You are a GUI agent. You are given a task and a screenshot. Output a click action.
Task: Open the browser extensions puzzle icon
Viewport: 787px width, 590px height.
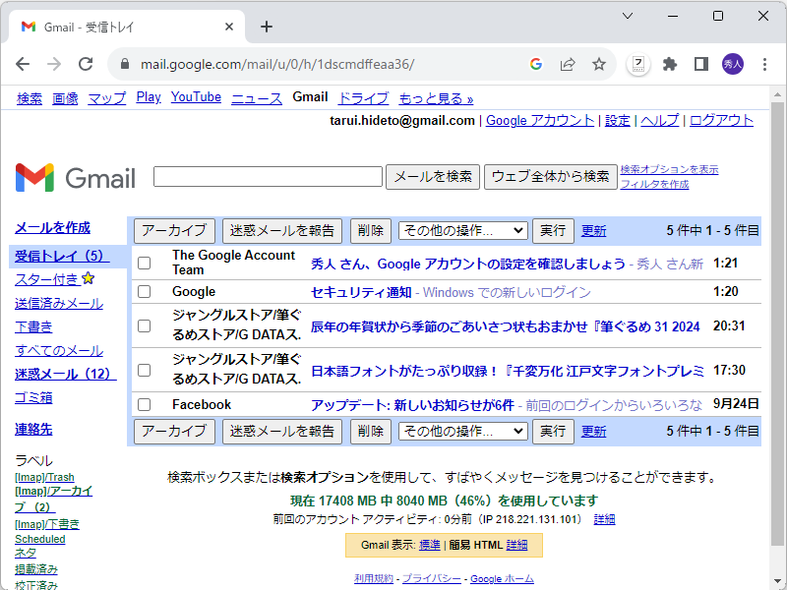tap(670, 62)
